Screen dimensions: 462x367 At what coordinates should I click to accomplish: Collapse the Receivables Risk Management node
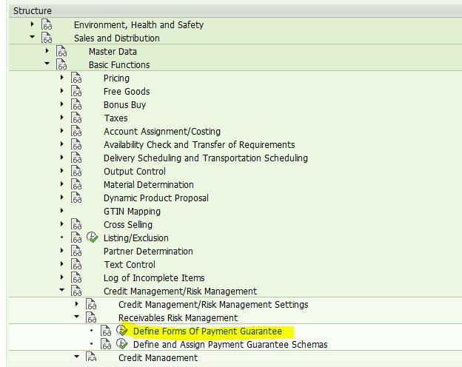76,317
